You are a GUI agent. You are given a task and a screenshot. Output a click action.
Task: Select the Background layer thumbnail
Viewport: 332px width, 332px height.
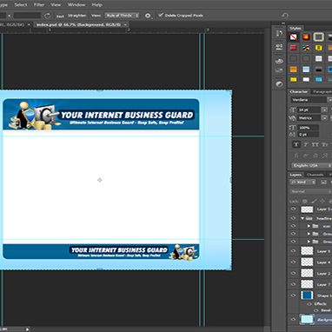(307, 319)
